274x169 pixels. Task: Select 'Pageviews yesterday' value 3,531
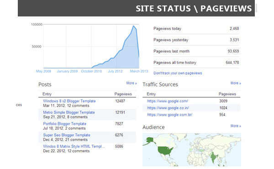point(234,40)
